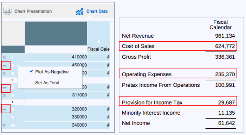Click Pretax Income From Operations label
The height and width of the screenshot is (135, 246).
point(161,85)
